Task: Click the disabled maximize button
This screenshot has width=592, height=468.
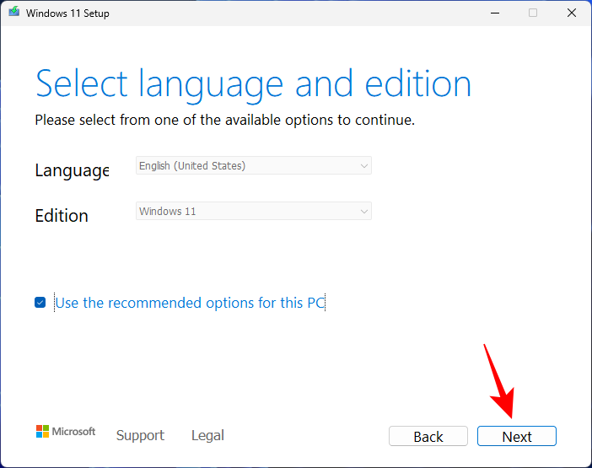Action: point(533,13)
